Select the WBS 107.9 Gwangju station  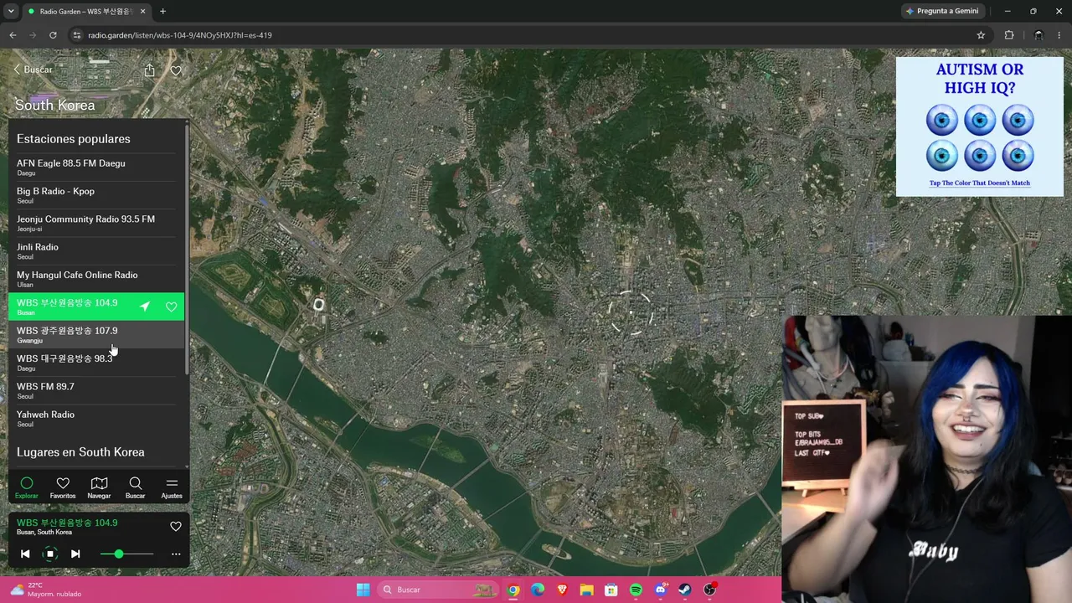click(x=96, y=334)
